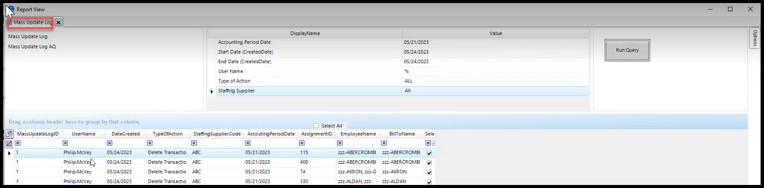Open the Options side tab
Image resolution: width=764 pixels, height=188 pixels.
755,38
